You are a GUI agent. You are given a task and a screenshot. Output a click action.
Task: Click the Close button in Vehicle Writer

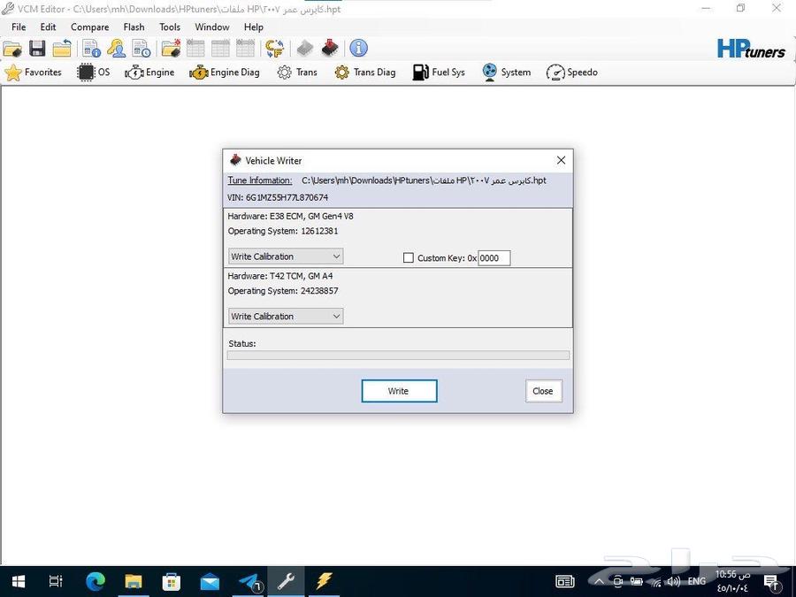tap(543, 391)
